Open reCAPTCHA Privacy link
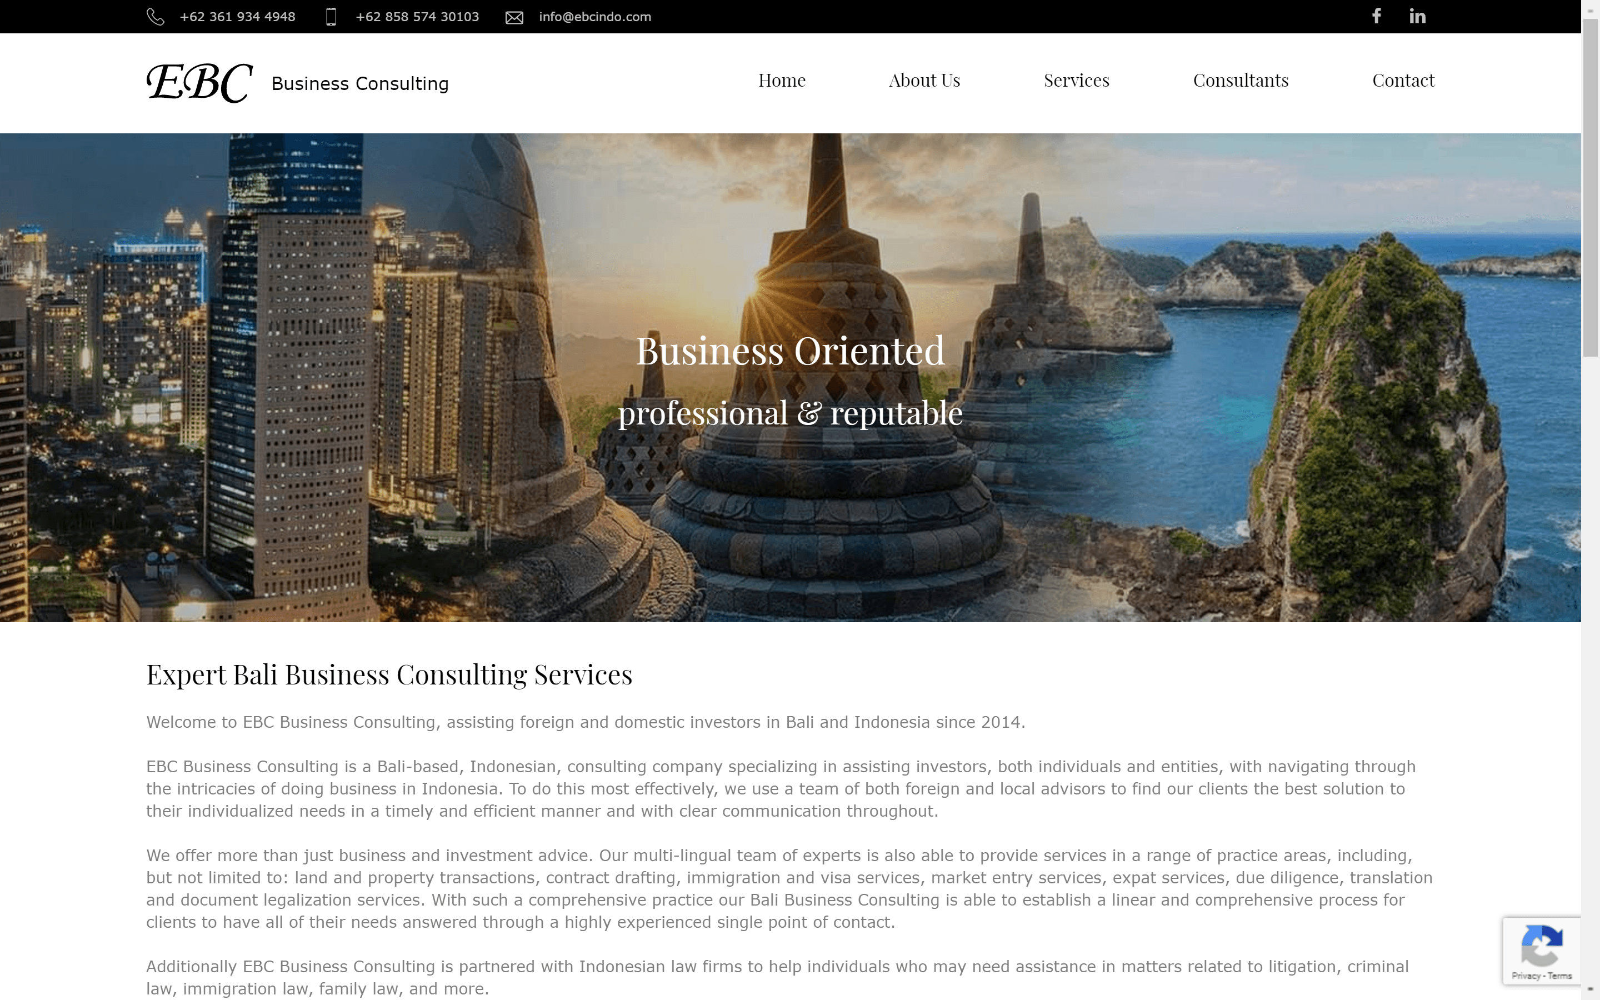The image size is (1600, 1000). tap(1526, 976)
